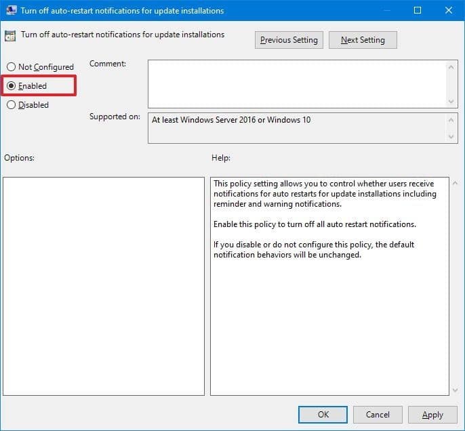This screenshot has height=431, width=465.
Task: Maximize the policy dialog window
Action: pos(418,10)
